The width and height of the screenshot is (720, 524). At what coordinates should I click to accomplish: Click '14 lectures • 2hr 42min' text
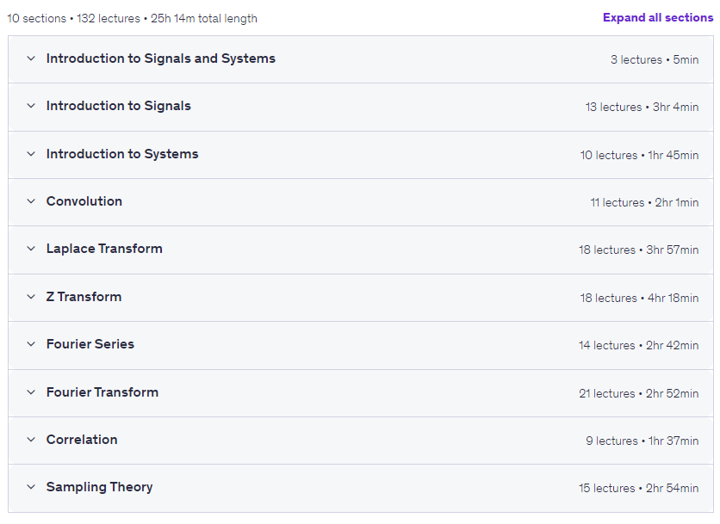639,345
